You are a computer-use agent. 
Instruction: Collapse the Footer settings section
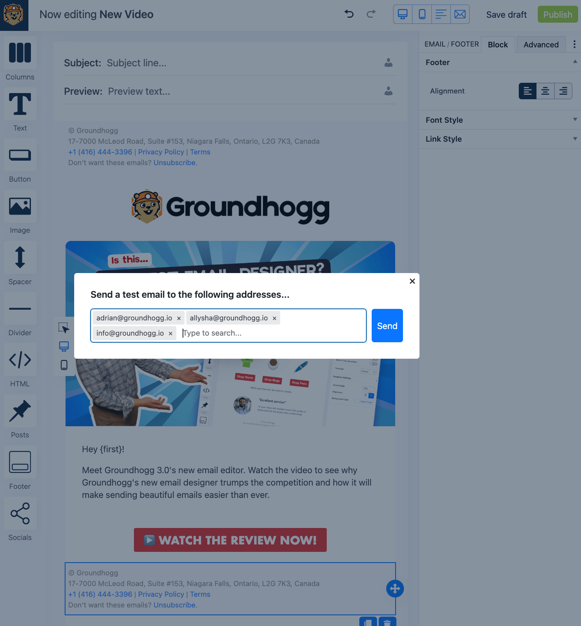500,63
